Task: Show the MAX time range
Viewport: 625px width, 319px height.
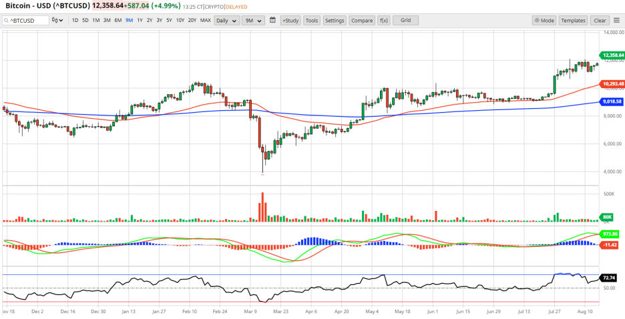Action: click(206, 20)
